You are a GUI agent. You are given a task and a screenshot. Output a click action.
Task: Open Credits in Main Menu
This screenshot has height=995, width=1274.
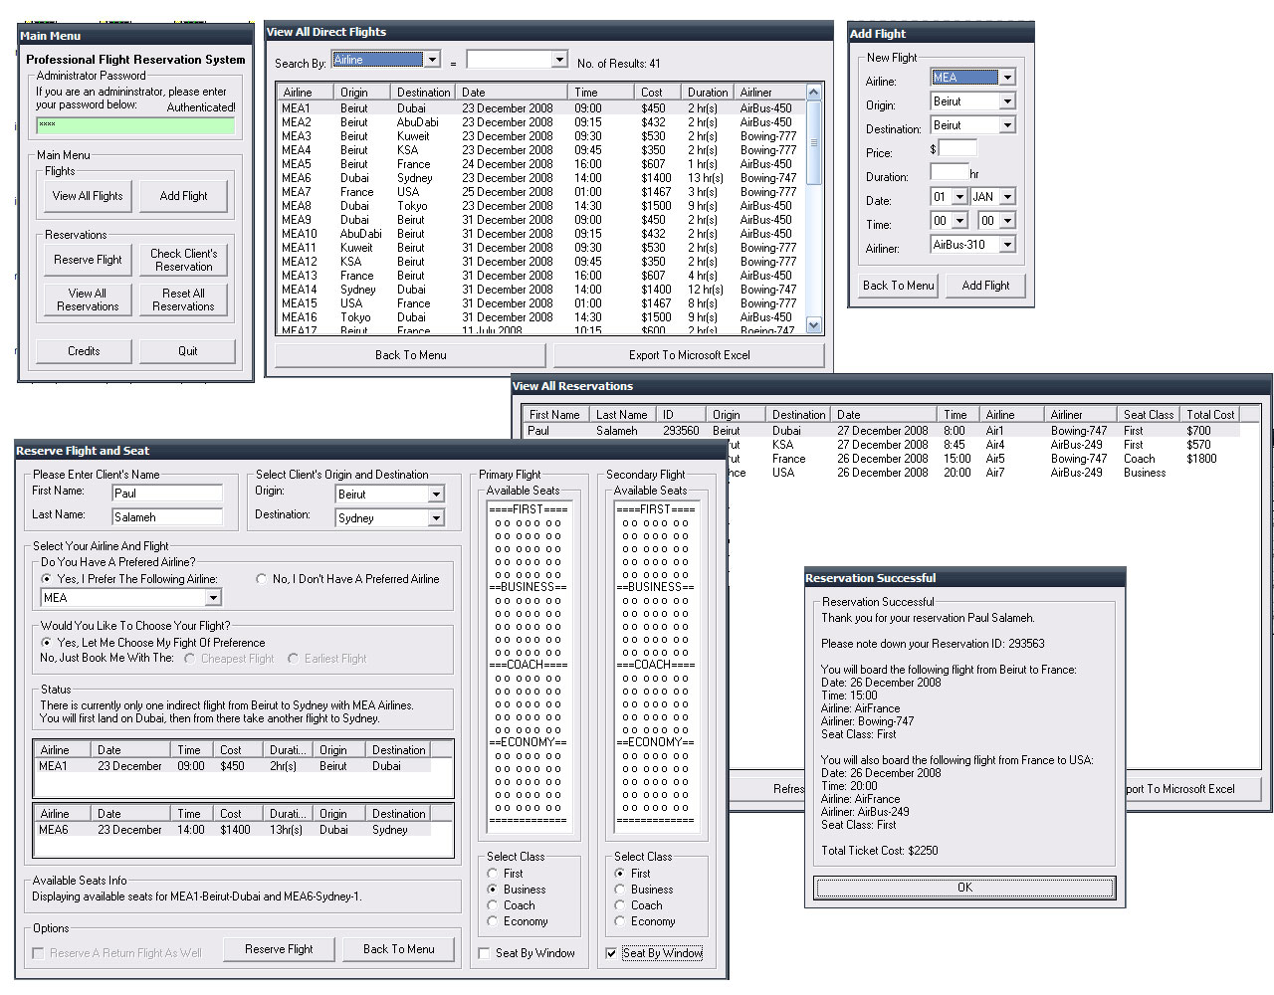click(x=84, y=351)
